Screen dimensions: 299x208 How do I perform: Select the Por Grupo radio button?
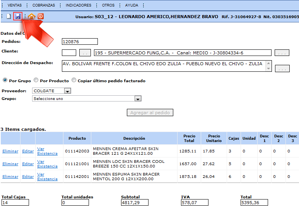5,80
